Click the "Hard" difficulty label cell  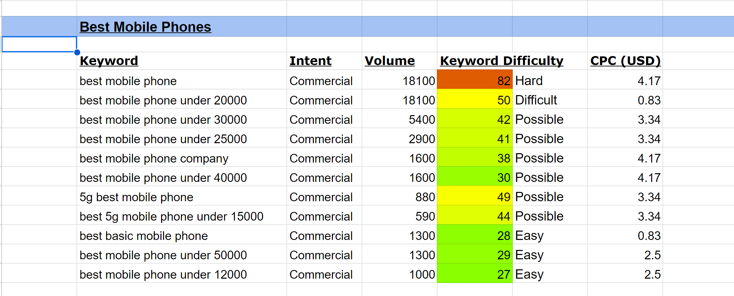point(549,80)
